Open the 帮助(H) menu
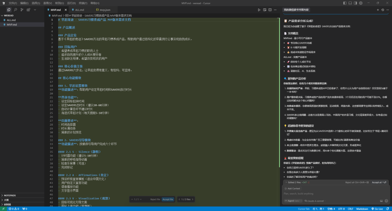The width and height of the screenshot is (392, 211). tap(95, 3)
